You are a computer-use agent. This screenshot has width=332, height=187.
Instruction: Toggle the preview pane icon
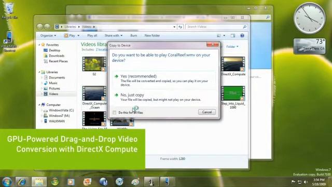[233, 36]
